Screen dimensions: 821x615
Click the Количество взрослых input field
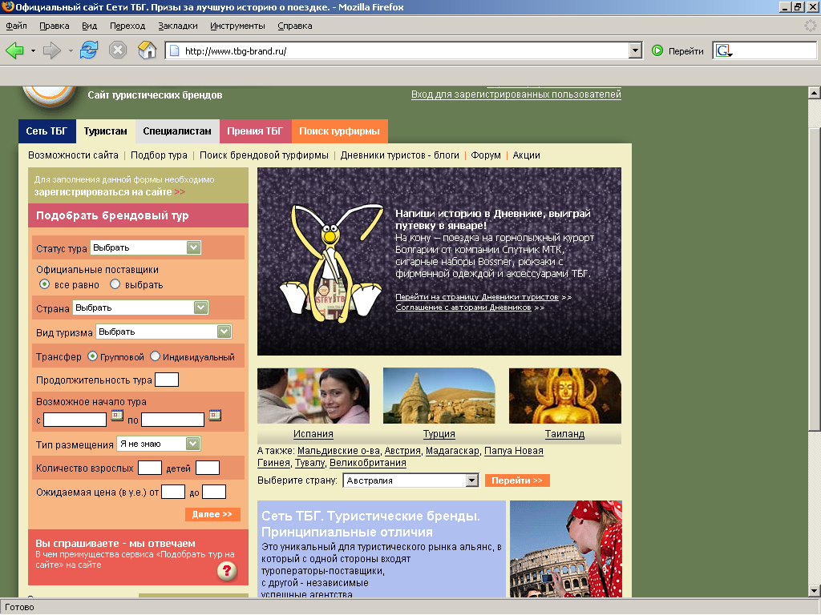pyautogui.click(x=150, y=468)
